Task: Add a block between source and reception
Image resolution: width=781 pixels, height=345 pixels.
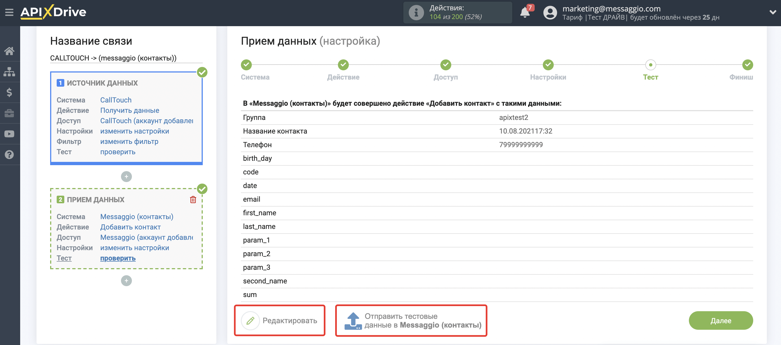Action: coord(126,176)
